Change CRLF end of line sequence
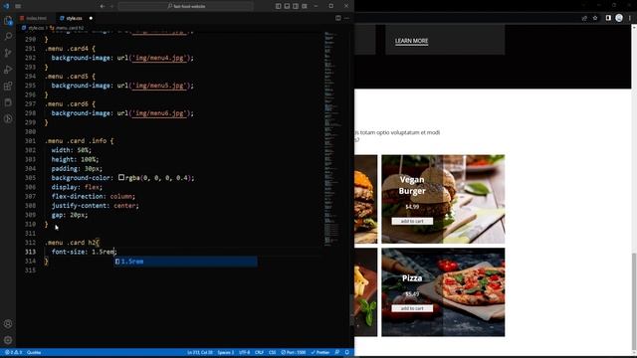This screenshot has width=637, height=358. (259, 352)
